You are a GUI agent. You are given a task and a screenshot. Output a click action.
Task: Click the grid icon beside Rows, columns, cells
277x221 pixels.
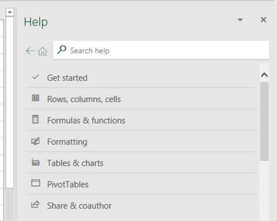click(x=36, y=98)
